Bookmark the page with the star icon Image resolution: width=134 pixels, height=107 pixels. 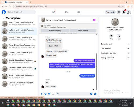pyautogui.click(x=123, y=7)
